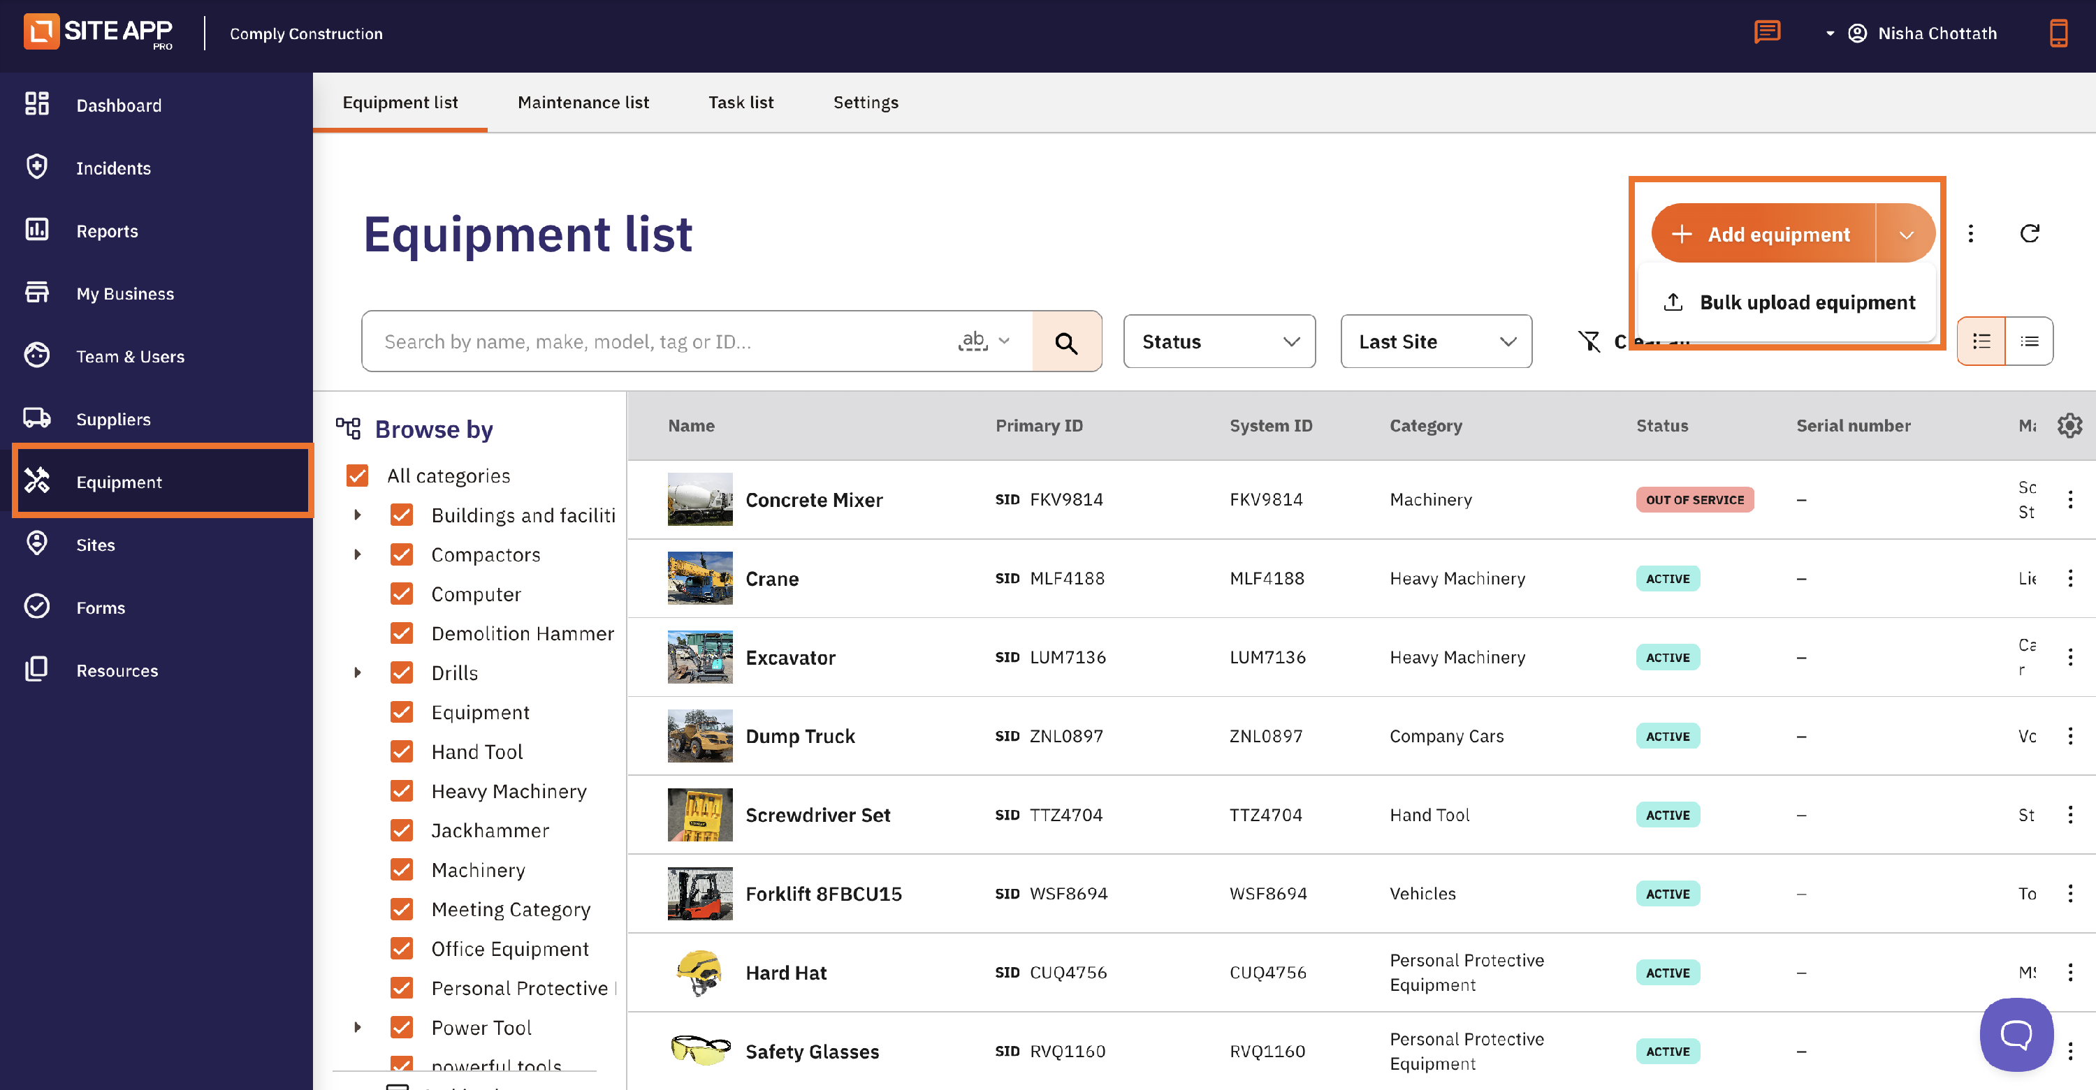Open the Sites location pin icon
2096x1090 pixels.
[x=36, y=543]
